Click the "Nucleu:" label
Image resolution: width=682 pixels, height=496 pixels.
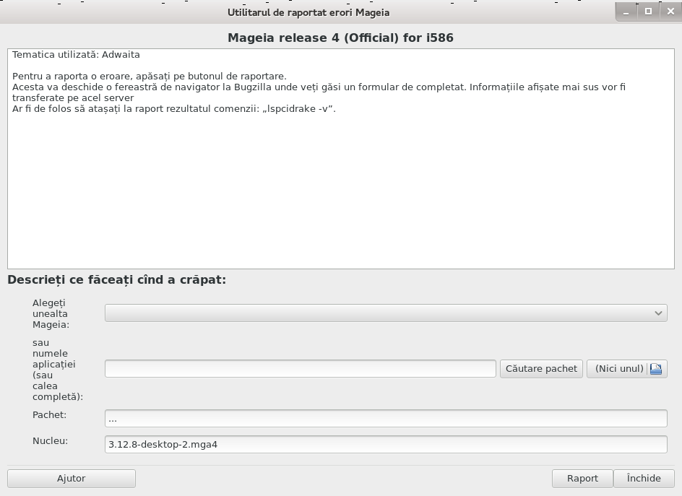point(50,441)
